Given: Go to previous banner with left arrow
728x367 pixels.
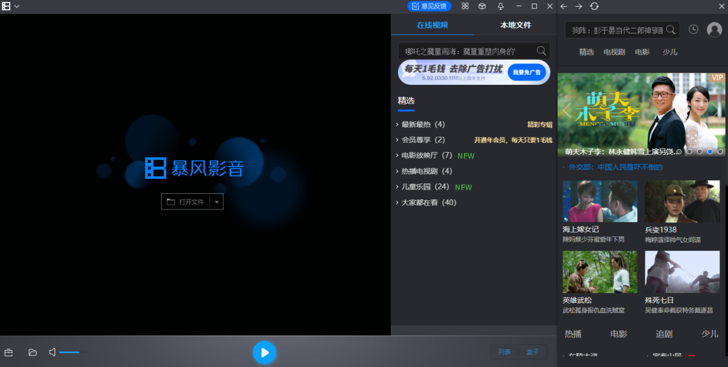Looking at the screenshot, I should (567, 110).
